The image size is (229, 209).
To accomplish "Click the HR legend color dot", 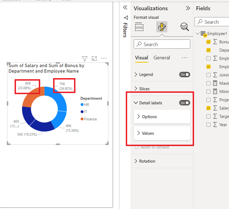I will coord(82,105).
